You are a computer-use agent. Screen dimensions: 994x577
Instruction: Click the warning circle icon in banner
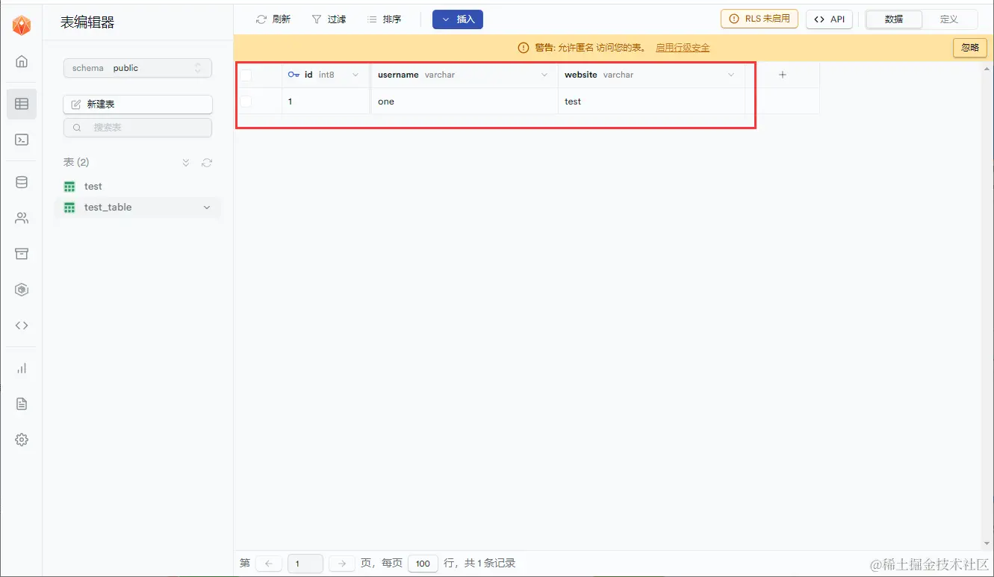point(524,48)
